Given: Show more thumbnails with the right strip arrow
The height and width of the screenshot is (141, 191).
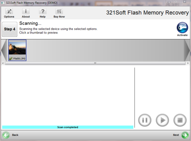Looking at the screenshot, I should [x=187, y=50].
